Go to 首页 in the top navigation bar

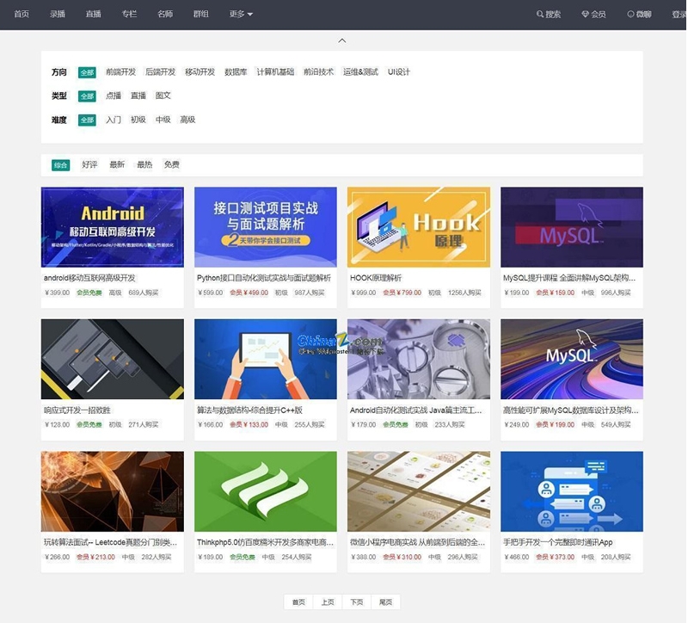(21, 14)
